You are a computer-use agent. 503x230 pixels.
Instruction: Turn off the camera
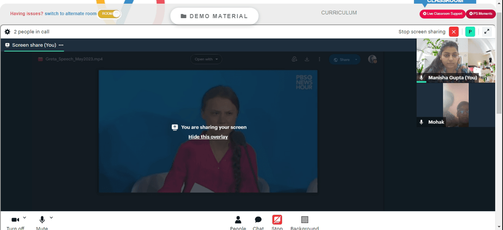tap(16, 222)
